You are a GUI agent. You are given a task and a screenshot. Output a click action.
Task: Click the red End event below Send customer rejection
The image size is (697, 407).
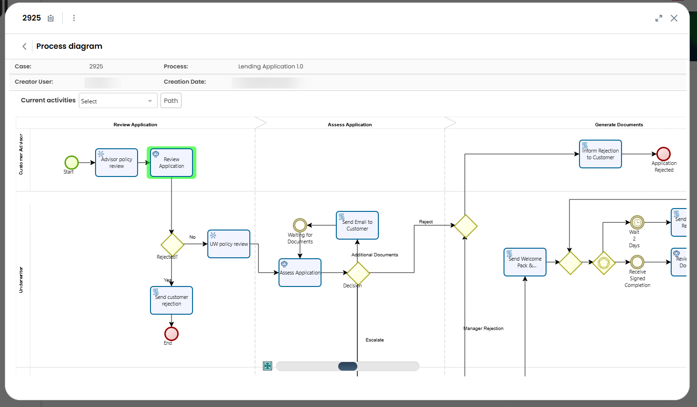(171, 334)
